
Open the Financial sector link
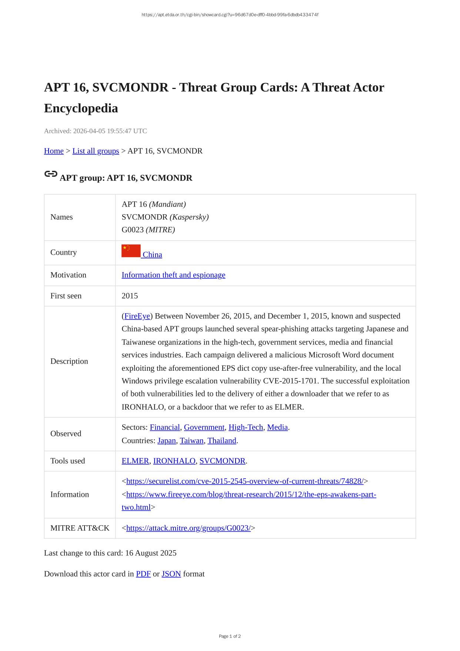[x=164, y=427]
